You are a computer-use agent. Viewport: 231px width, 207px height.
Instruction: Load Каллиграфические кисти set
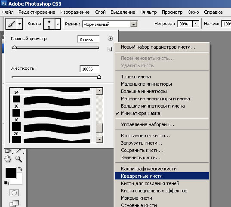(x=162, y=169)
